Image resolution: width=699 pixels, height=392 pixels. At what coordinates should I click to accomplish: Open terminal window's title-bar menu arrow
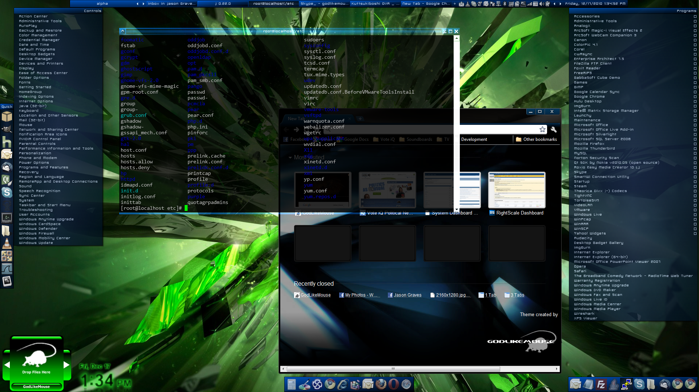coord(122,31)
